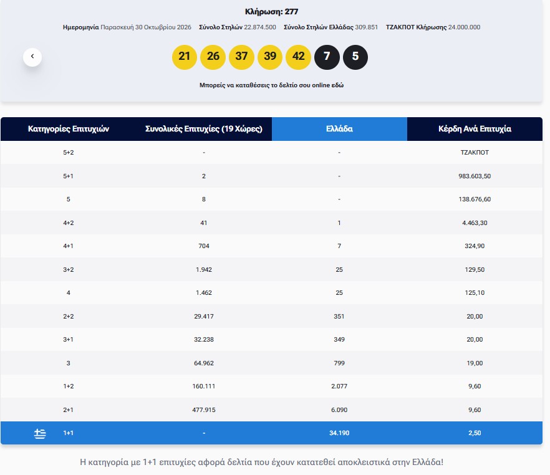Click the Greece columns value 309.851
The height and width of the screenshot is (475, 550).
(367, 27)
